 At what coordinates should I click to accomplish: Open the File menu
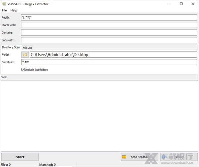click(x=4, y=10)
